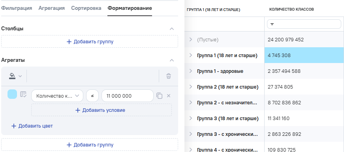Remove the 11 000 000 condition
Image resolution: width=344 pixels, height=152 pixels.
pyautogui.click(x=169, y=96)
